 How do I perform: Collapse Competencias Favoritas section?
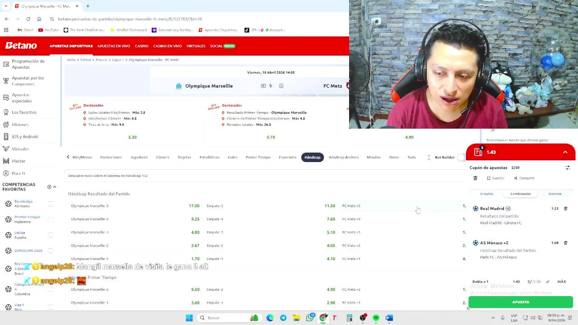click(x=55, y=187)
